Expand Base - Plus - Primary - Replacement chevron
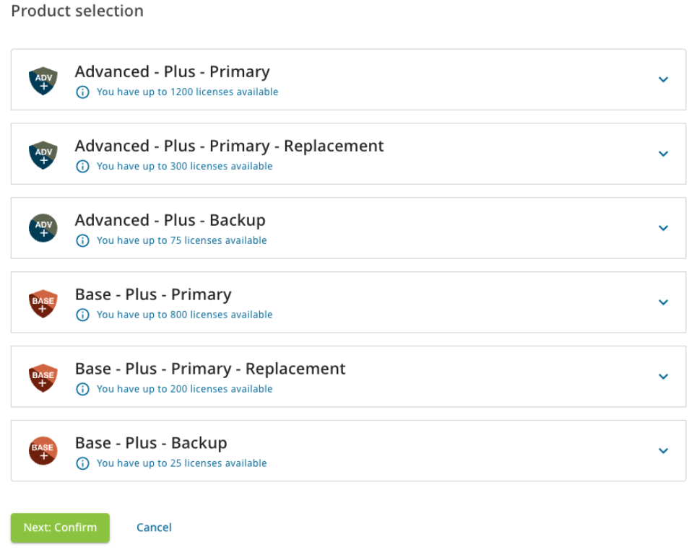This screenshot has height=552, width=694. click(x=663, y=377)
